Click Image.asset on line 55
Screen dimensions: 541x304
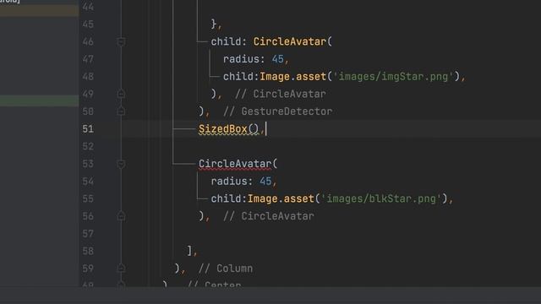click(x=281, y=199)
